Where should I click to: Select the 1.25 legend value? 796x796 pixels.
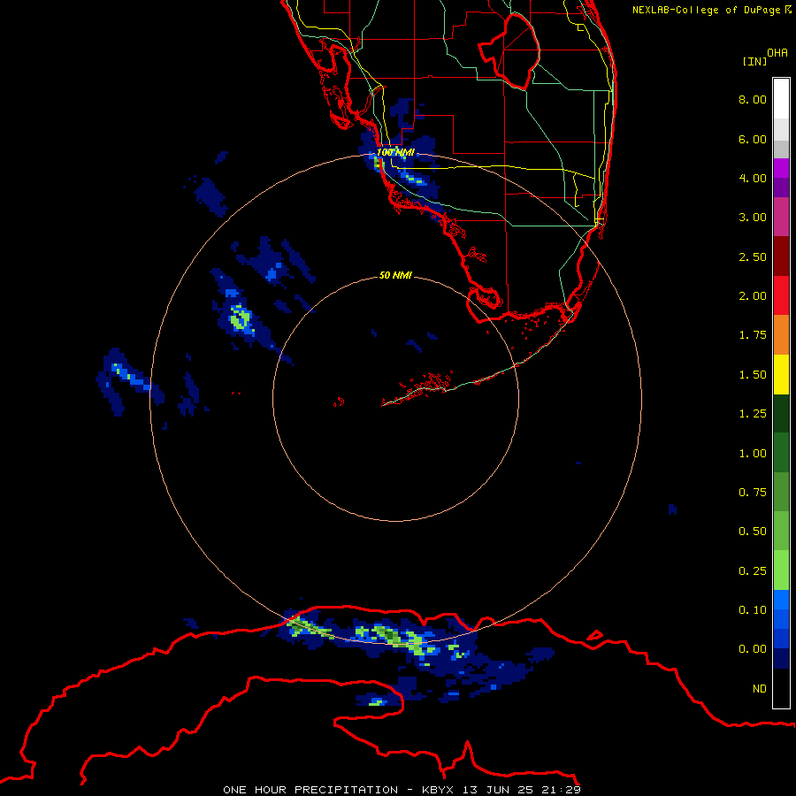[753, 414]
